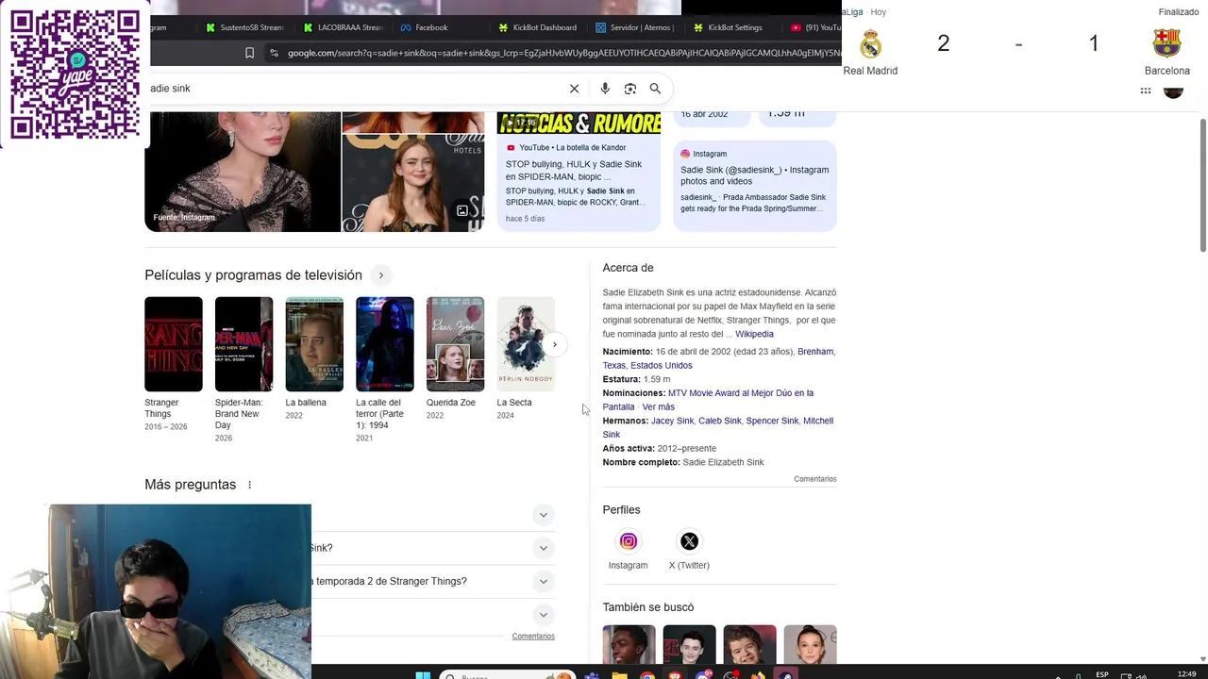Viewport: 1208px width, 679px height.
Task: Switch to the KickBot Settings tab
Action: (x=729, y=28)
